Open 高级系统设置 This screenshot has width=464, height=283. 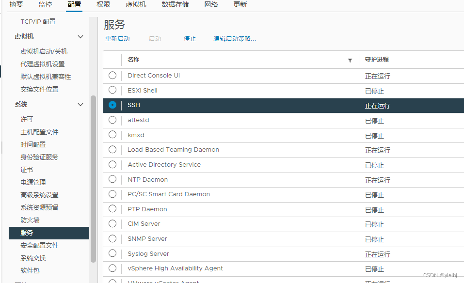point(39,195)
